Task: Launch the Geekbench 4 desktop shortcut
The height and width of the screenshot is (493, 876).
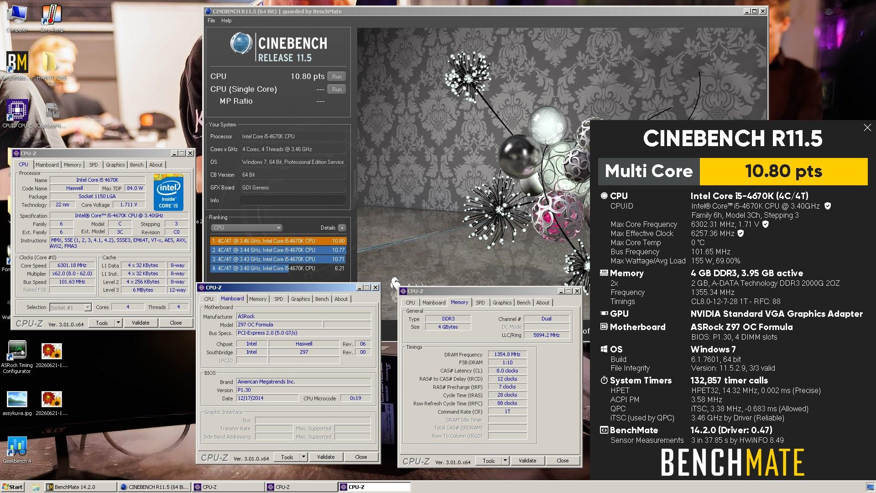Action: (x=17, y=450)
